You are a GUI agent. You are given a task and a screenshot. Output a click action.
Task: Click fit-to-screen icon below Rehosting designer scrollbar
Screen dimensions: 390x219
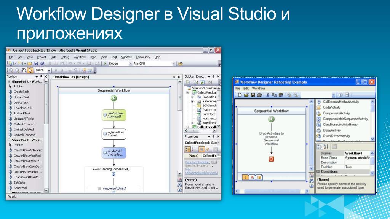[x=312, y=186]
